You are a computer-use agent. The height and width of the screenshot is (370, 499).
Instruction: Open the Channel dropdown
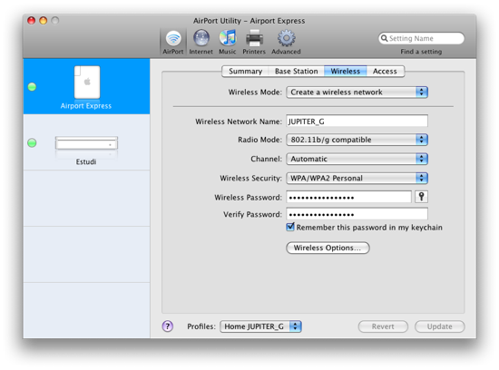pos(357,159)
